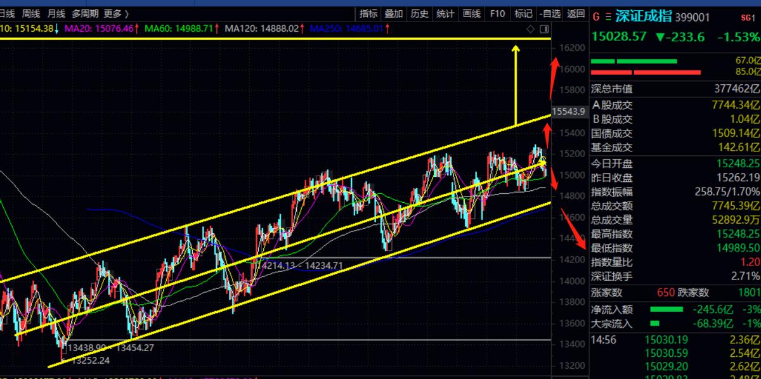Click the 最高指数 row label
This screenshot has width=761, height=379.
click(x=612, y=235)
